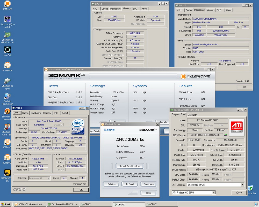
Task: Click the Level 2 cache 2 x 4096 KBytes value
Action: pos(75,166)
